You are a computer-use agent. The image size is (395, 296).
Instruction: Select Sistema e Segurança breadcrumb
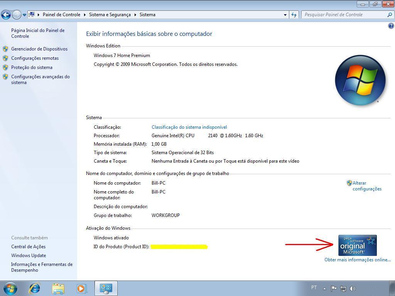[110, 15]
